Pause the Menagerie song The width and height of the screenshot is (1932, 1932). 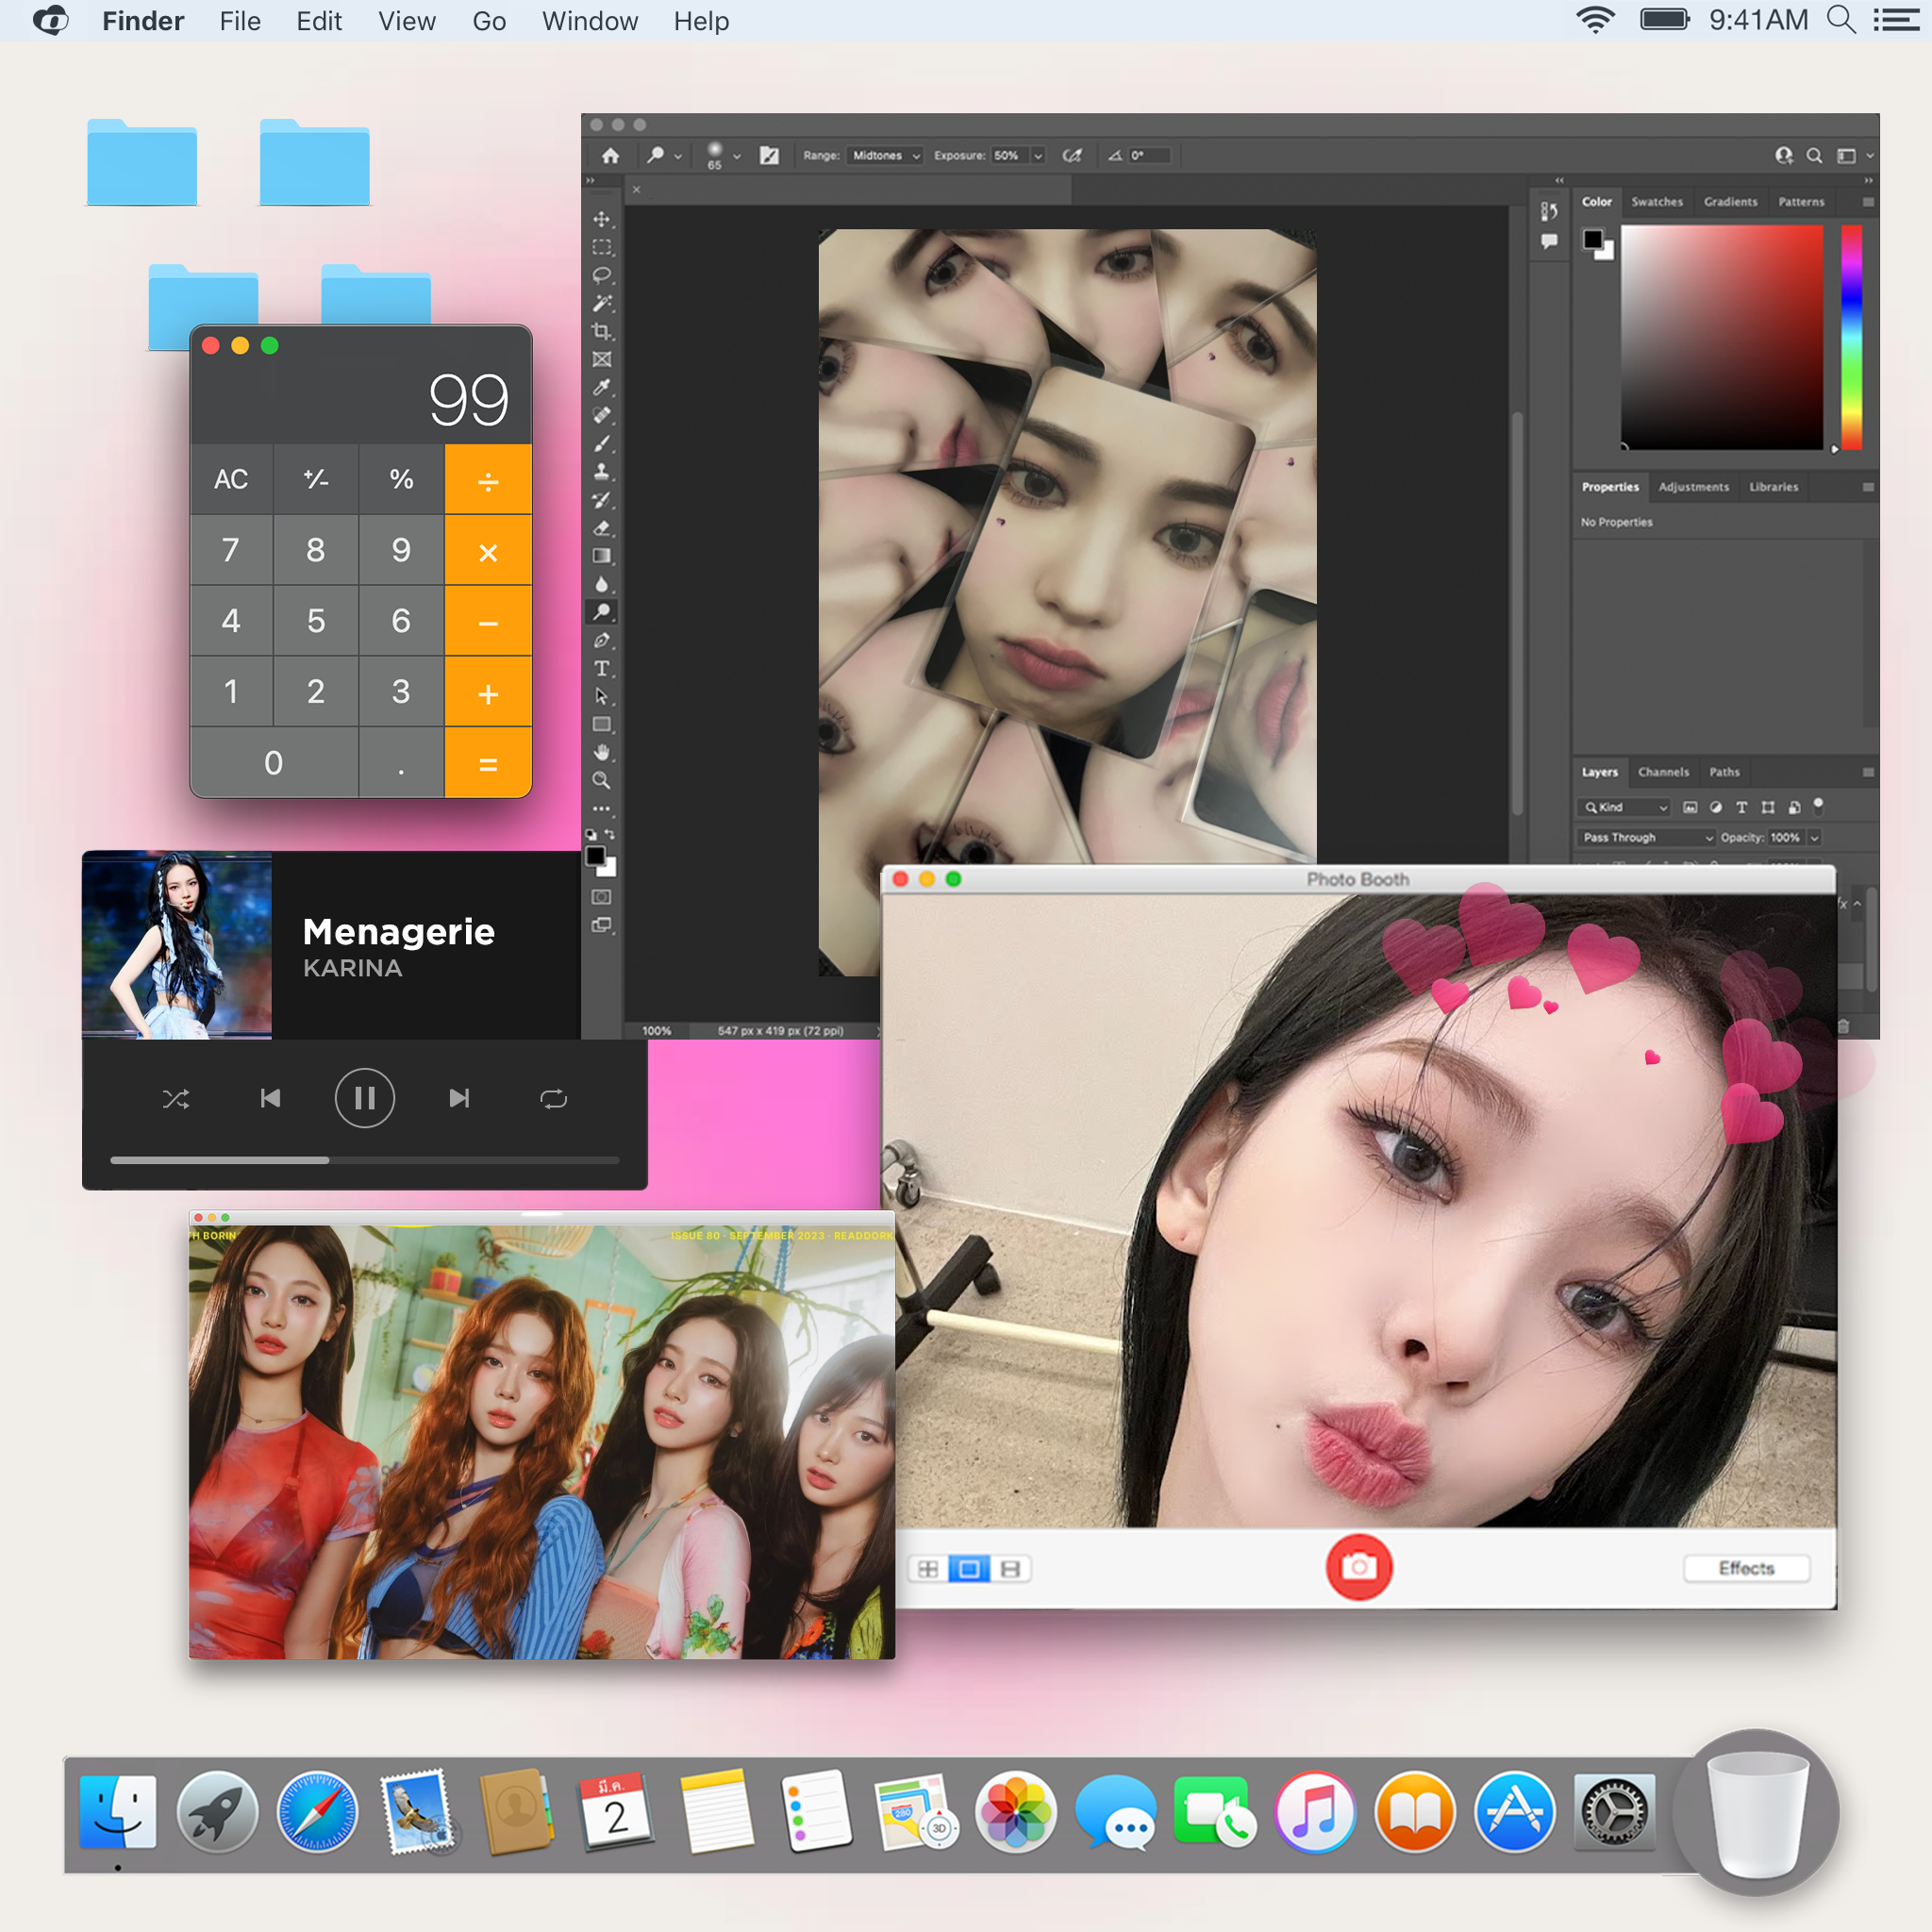364,1099
